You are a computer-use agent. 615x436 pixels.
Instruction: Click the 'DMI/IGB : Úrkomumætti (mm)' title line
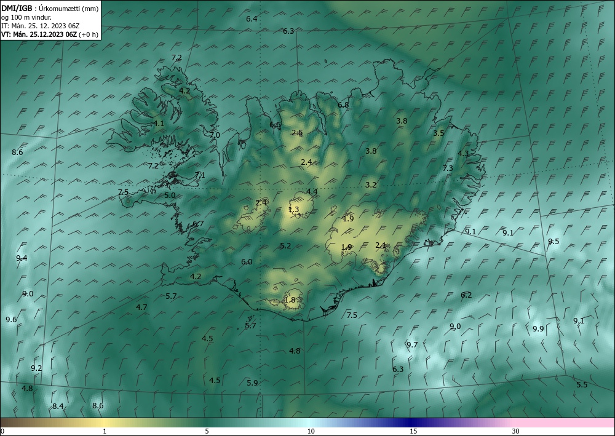tap(50, 9)
